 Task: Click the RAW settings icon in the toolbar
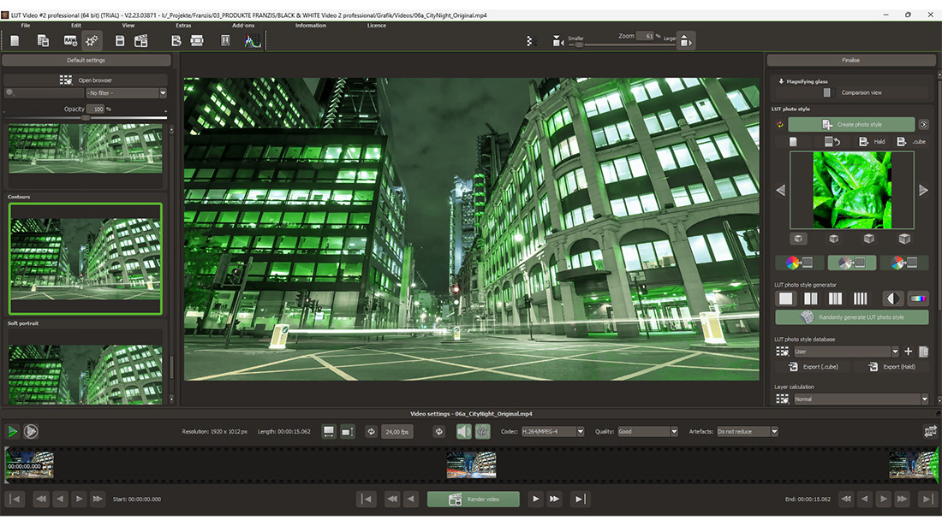(x=71, y=40)
